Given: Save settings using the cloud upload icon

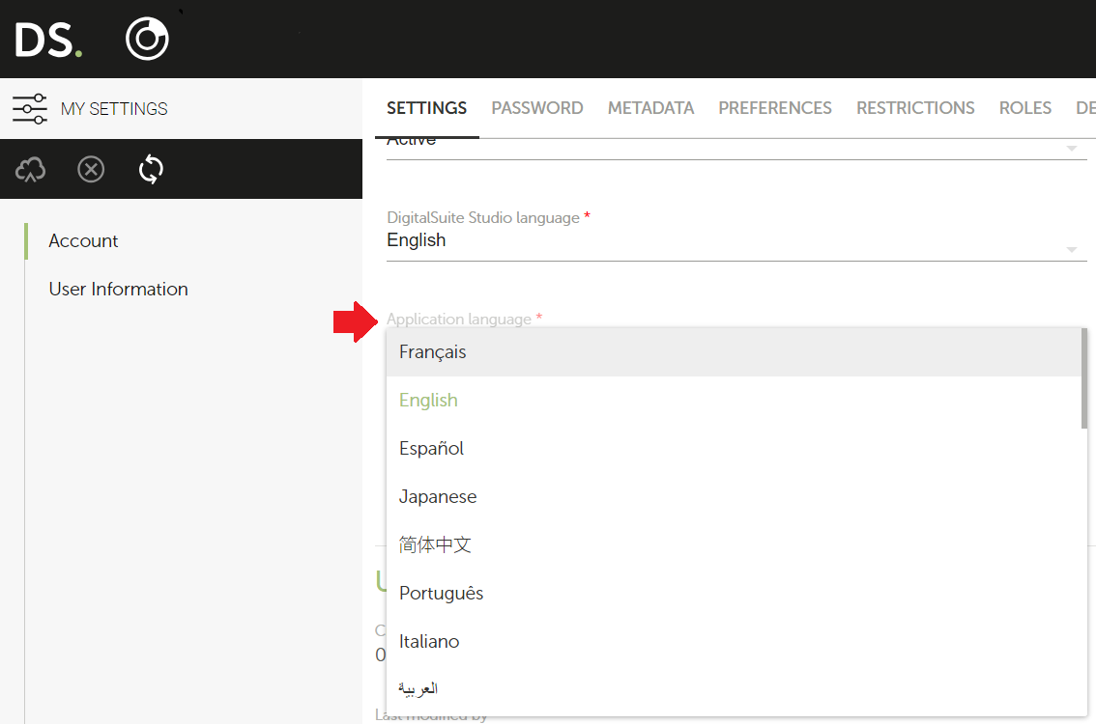Looking at the screenshot, I should [30, 169].
